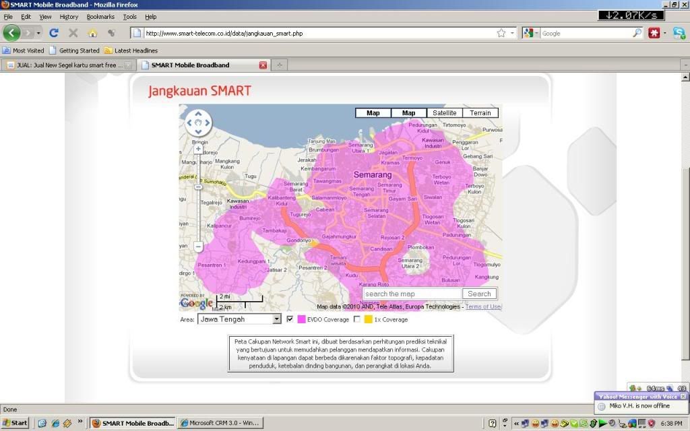This screenshot has width=690, height=431.
Task: Open the Skype toolbar icon
Action: tap(679, 33)
